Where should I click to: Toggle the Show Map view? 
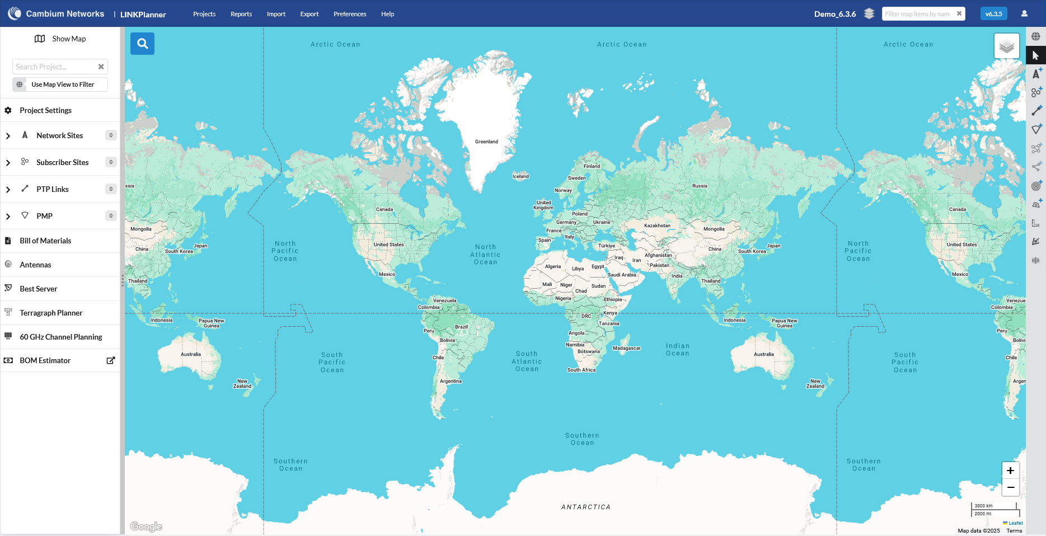tap(60, 39)
